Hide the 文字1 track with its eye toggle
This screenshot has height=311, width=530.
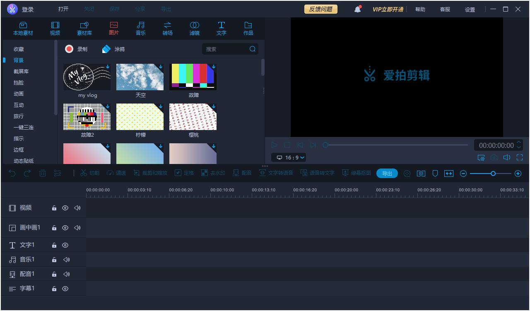[x=65, y=245]
